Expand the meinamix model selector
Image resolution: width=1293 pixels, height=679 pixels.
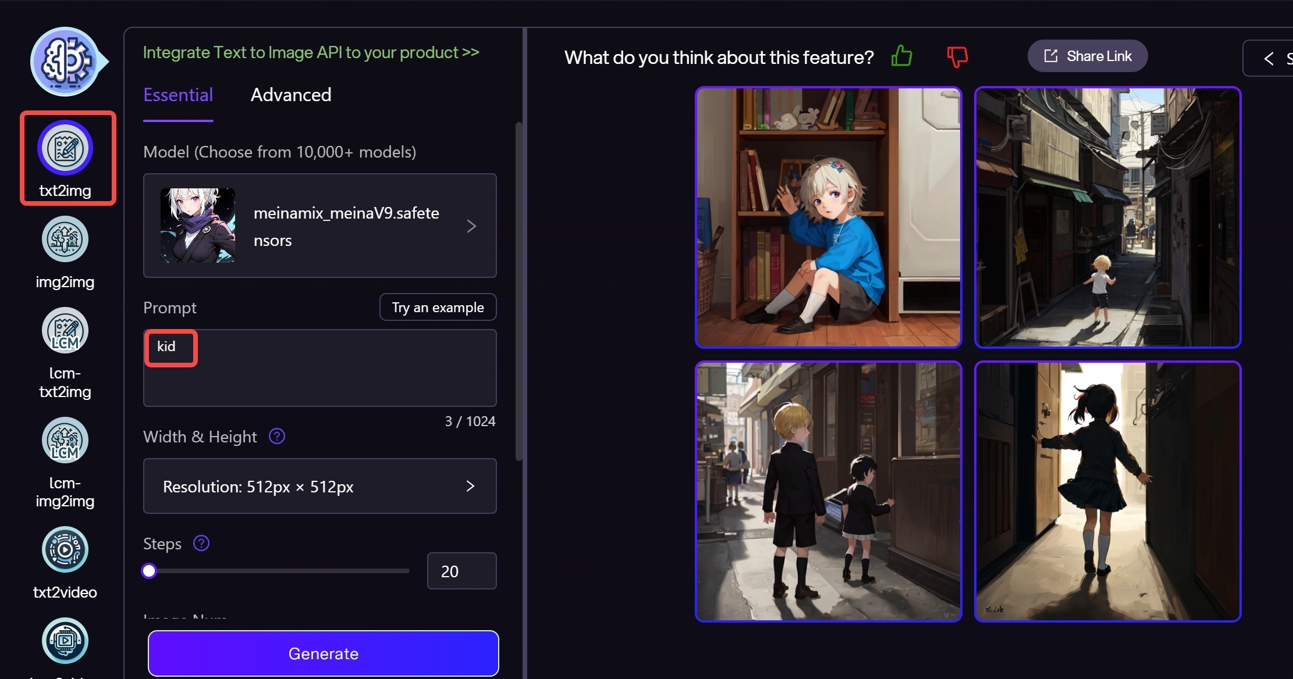pyautogui.click(x=319, y=226)
